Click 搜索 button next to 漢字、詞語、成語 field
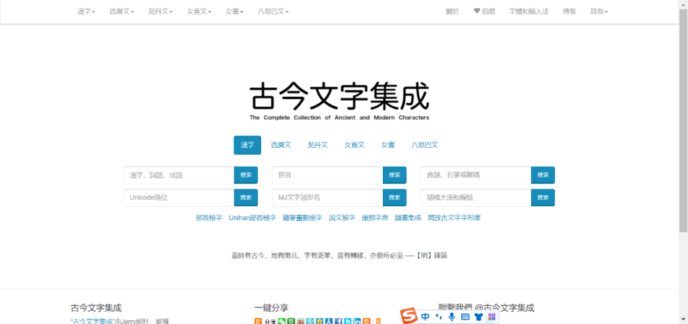The image size is (688, 324). [x=246, y=176]
